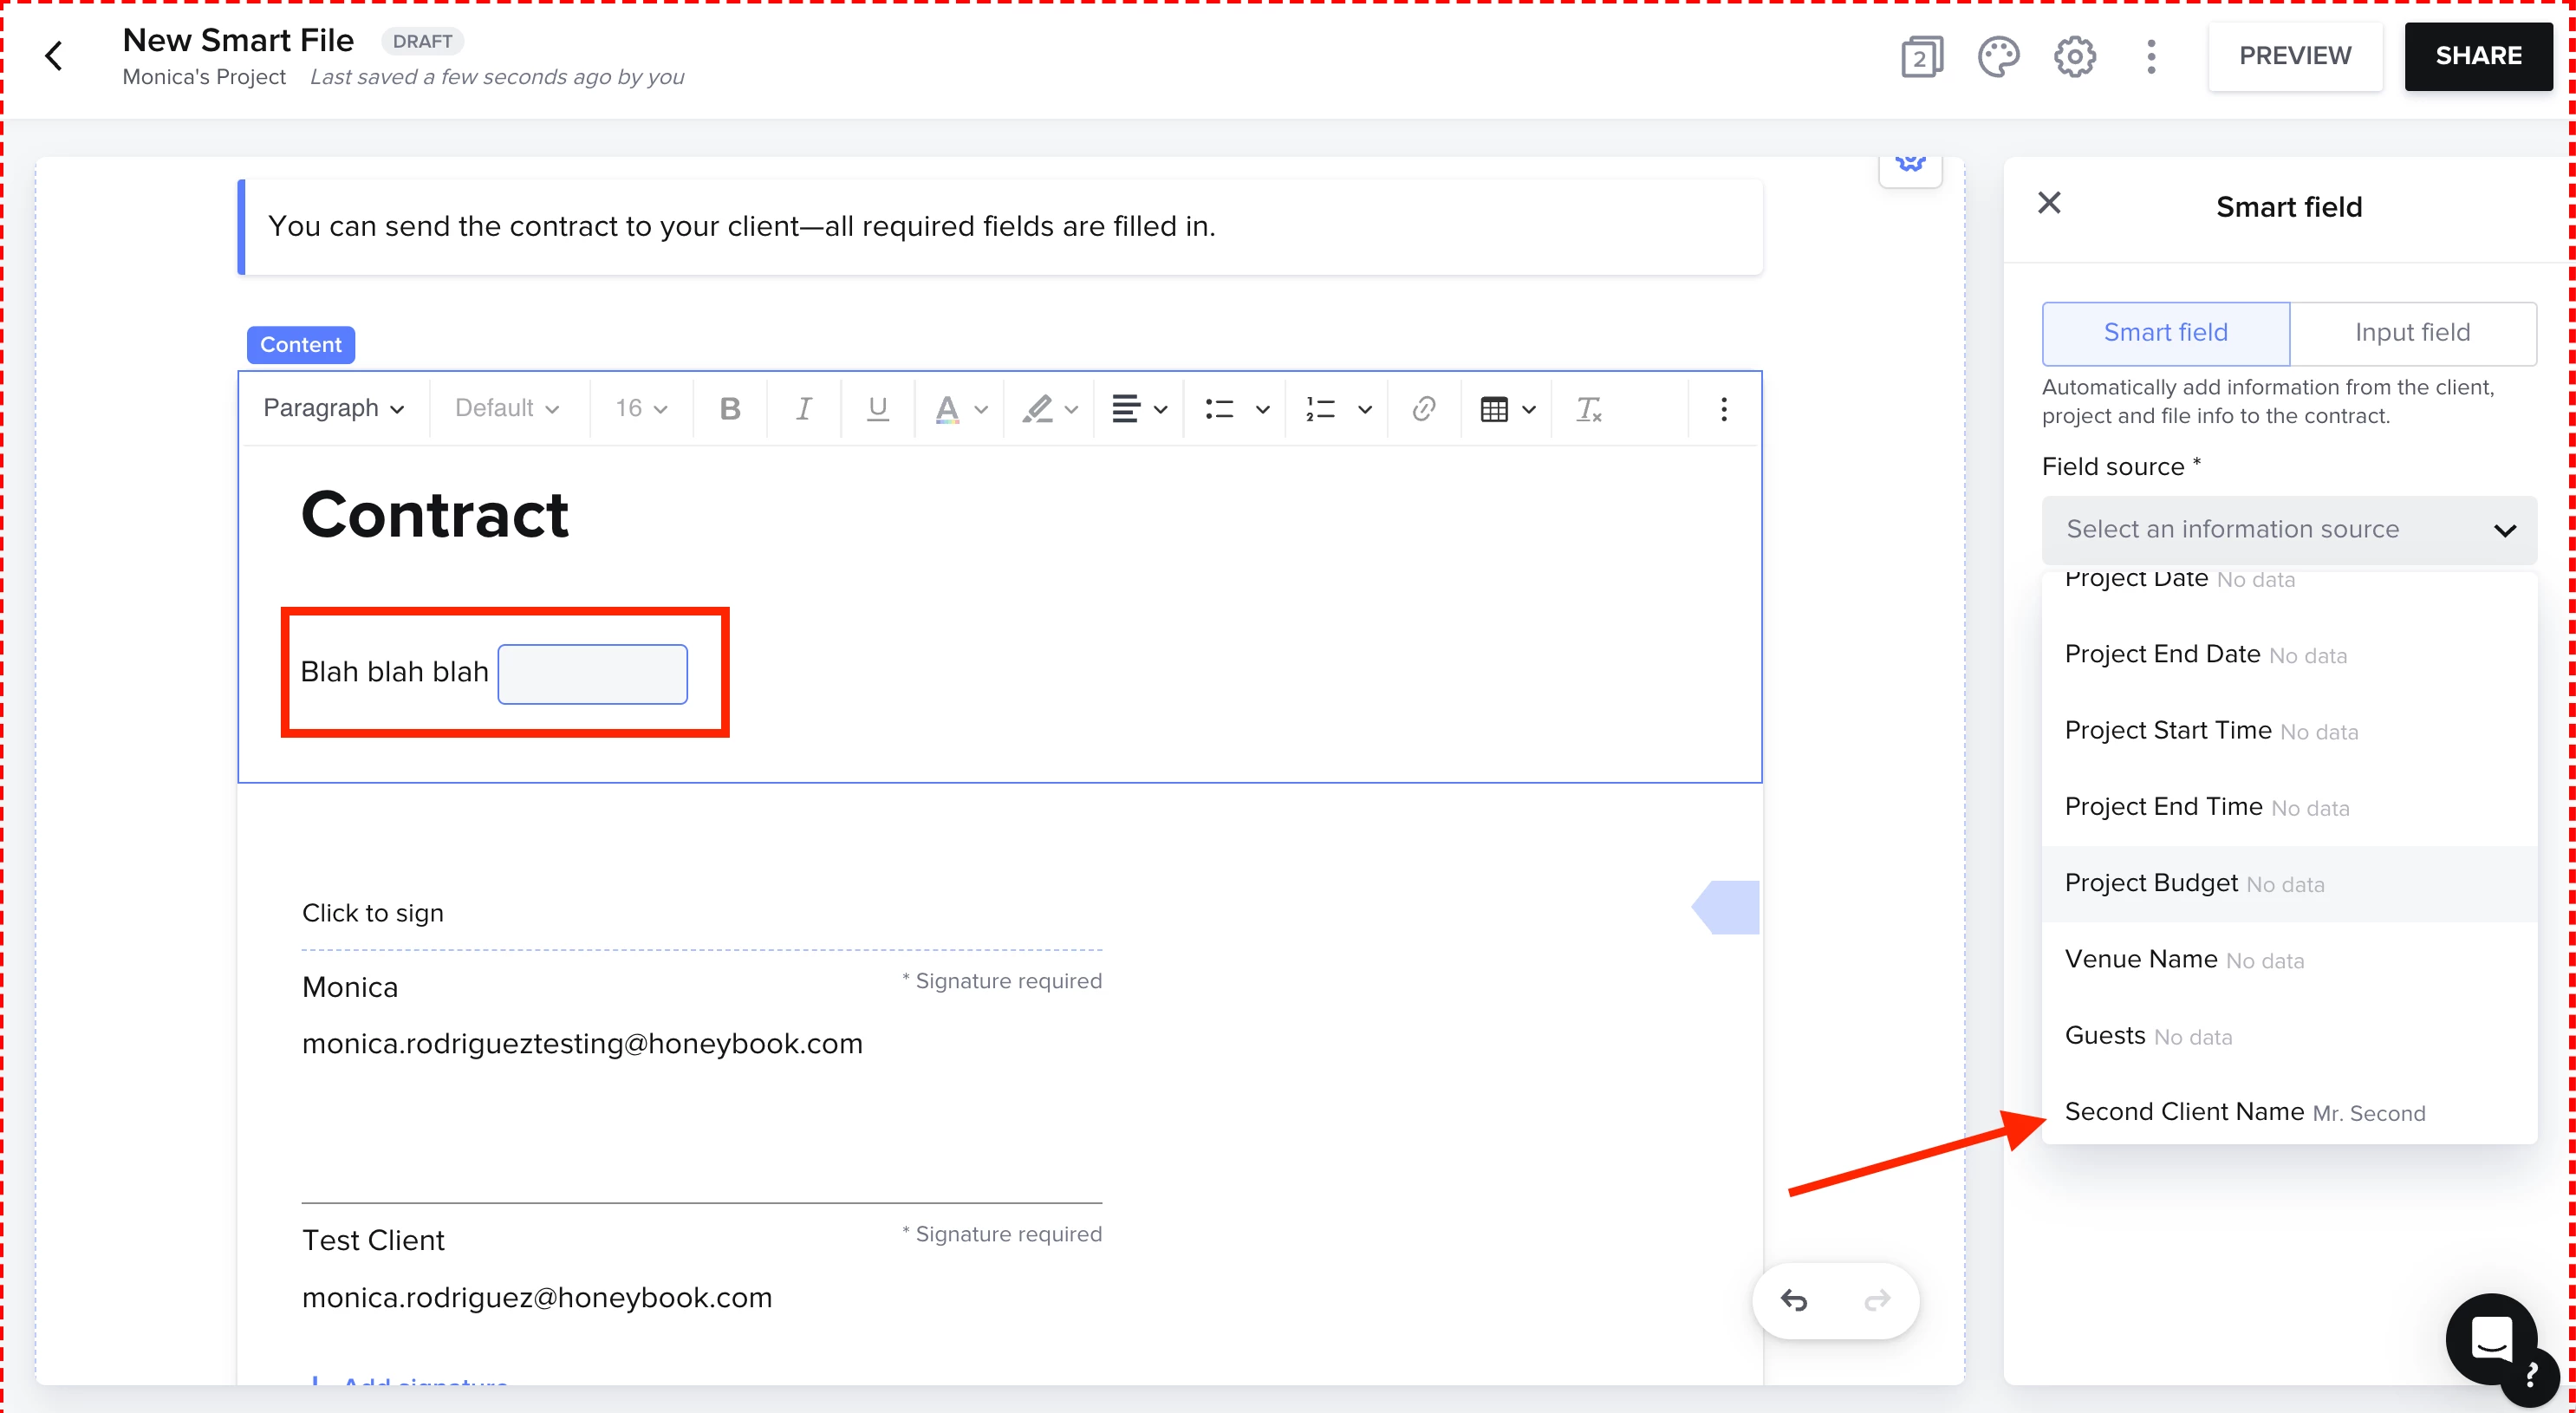The height and width of the screenshot is (1413, 2576).
Task: Click the black SHARE button
Action: click(2477, 56)
